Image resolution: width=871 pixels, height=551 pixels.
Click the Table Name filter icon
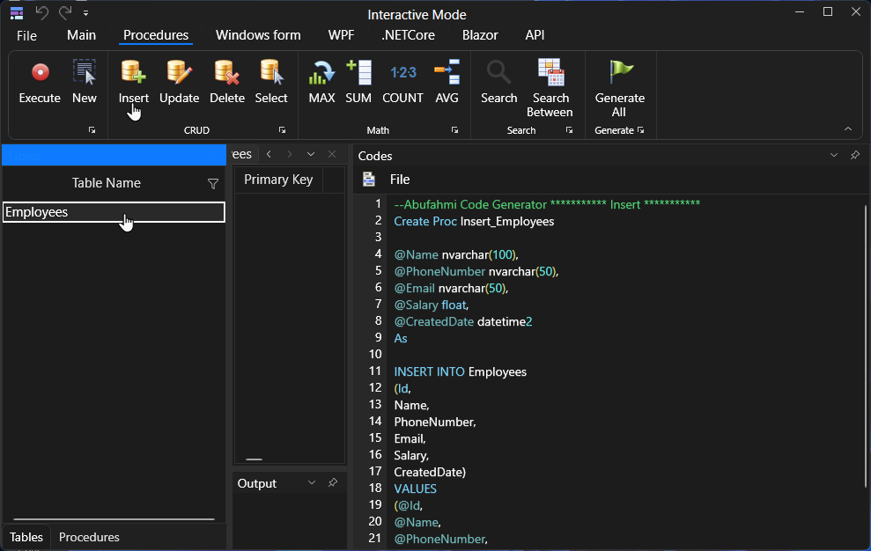pyautogui.click(x=213, y=184)
